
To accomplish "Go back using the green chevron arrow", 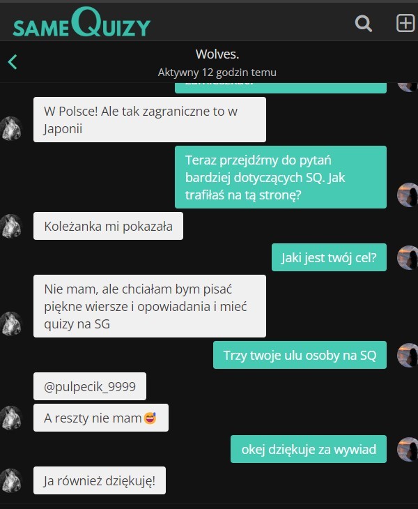I will [13, 61].
